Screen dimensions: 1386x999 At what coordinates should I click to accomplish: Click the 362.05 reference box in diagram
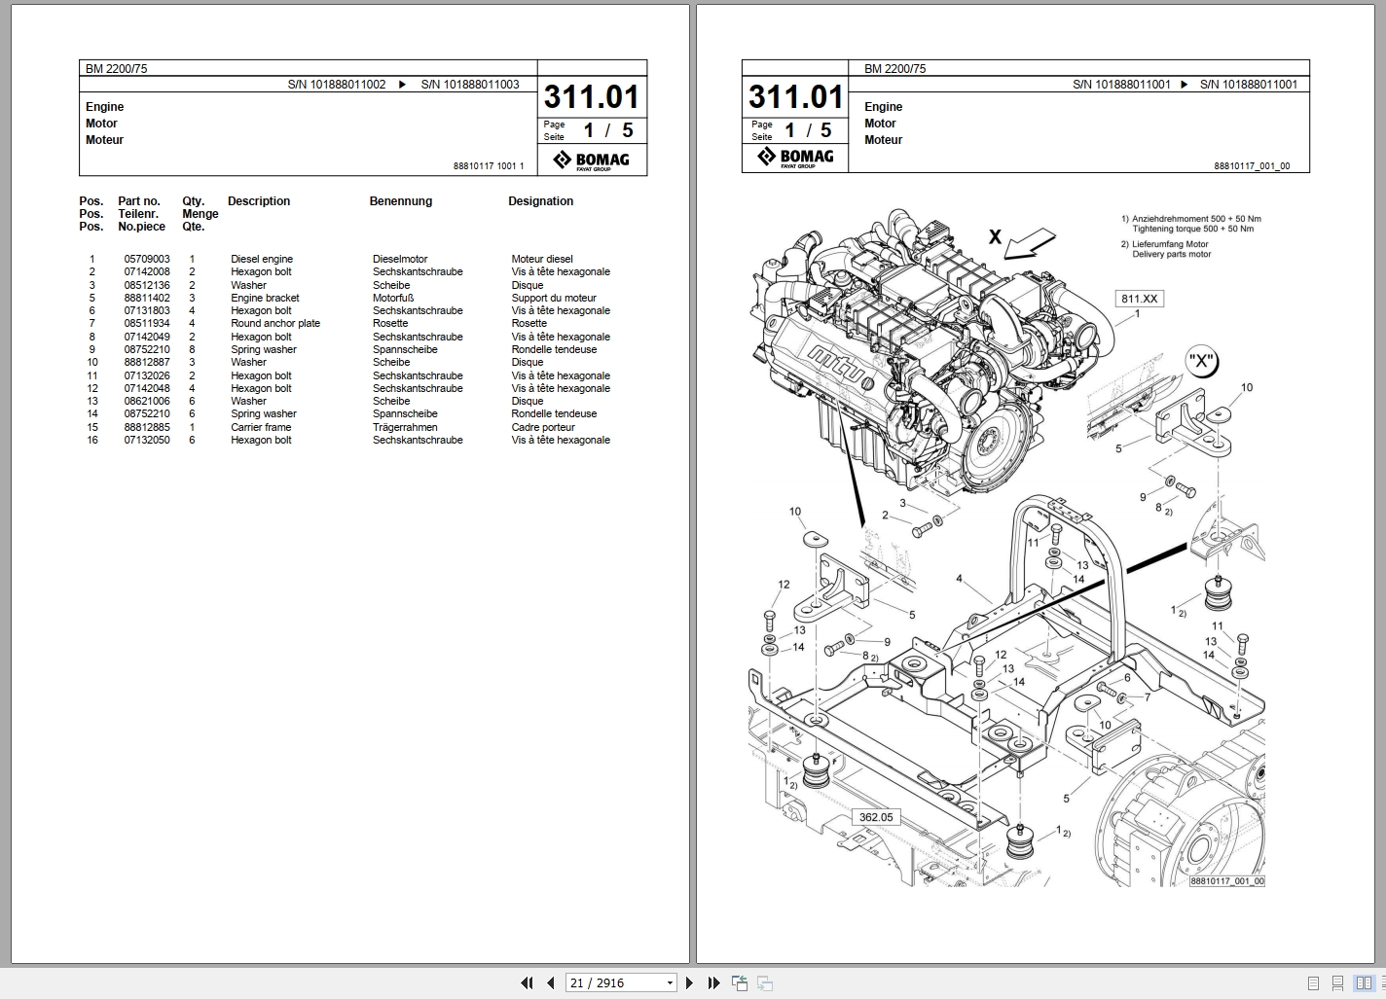coord(875,817)
